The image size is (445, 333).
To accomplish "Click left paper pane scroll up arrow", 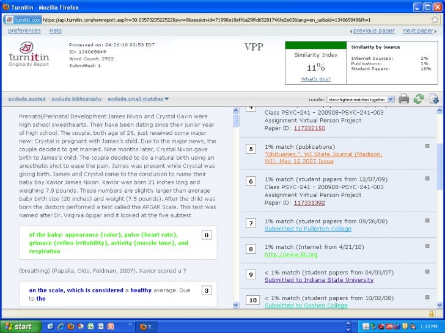I will [x=235, y=111].
